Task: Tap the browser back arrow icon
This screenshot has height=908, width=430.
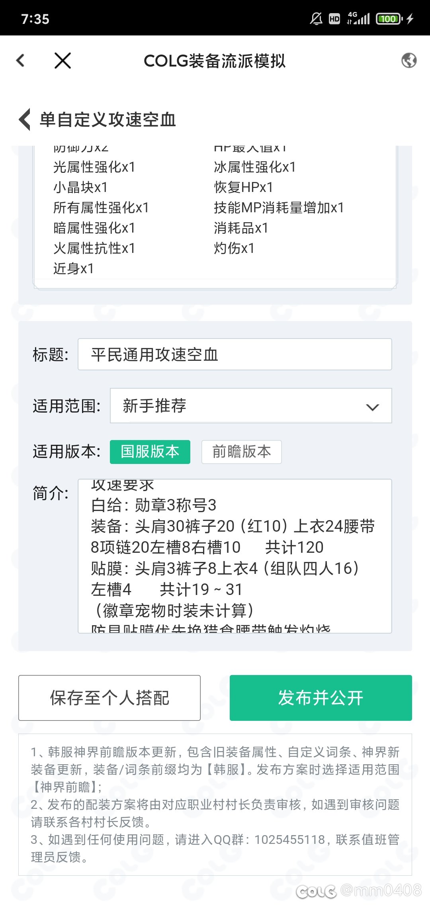Action: click(21, 61)
